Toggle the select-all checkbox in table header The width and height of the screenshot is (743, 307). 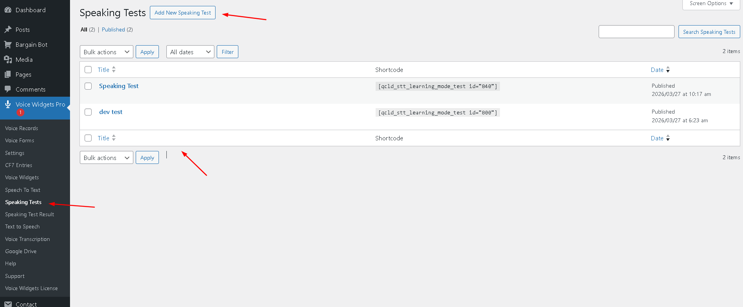coord(88,70)
